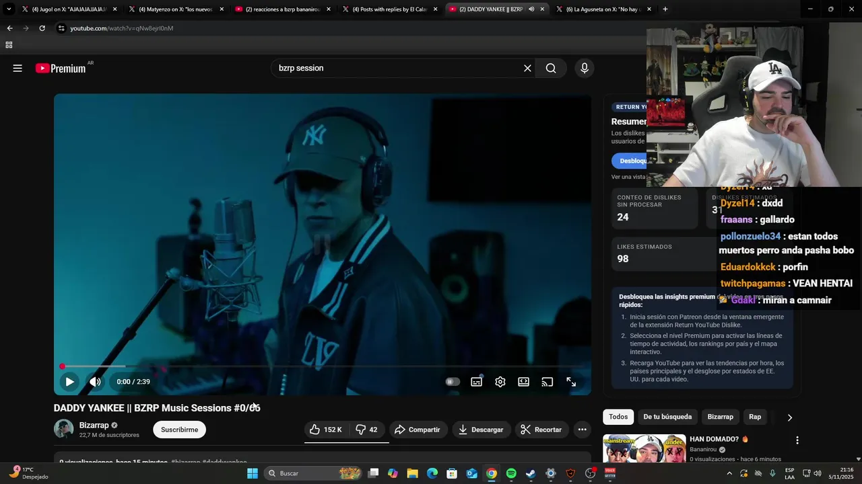The width and height of the screenshot is (862, 484).
Task: Open Windows Start menu
Action: point(253,473)
